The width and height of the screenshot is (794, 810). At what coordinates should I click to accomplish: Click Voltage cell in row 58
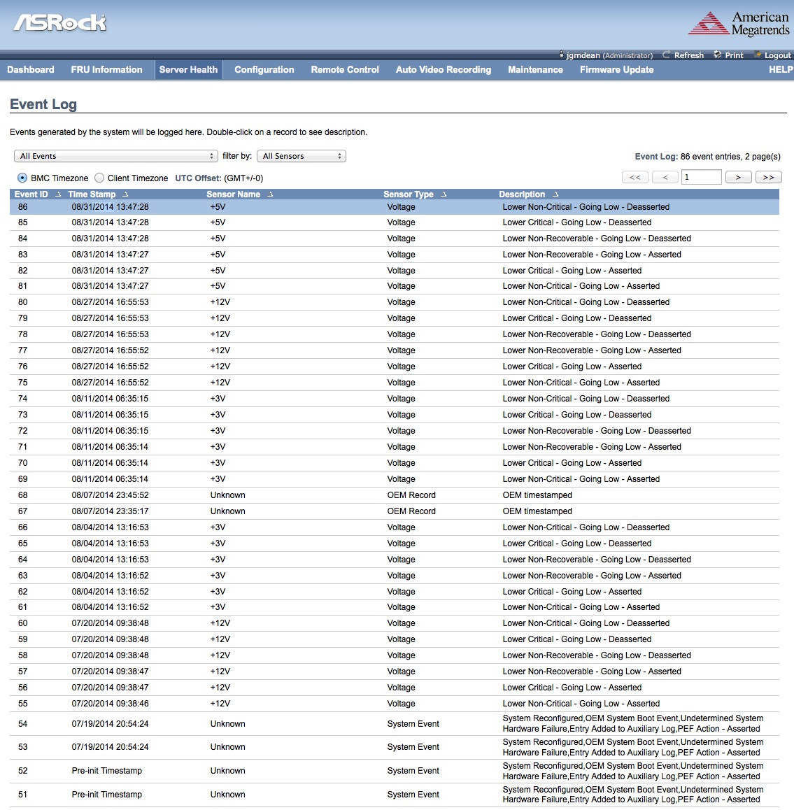(x=401, y=655)
